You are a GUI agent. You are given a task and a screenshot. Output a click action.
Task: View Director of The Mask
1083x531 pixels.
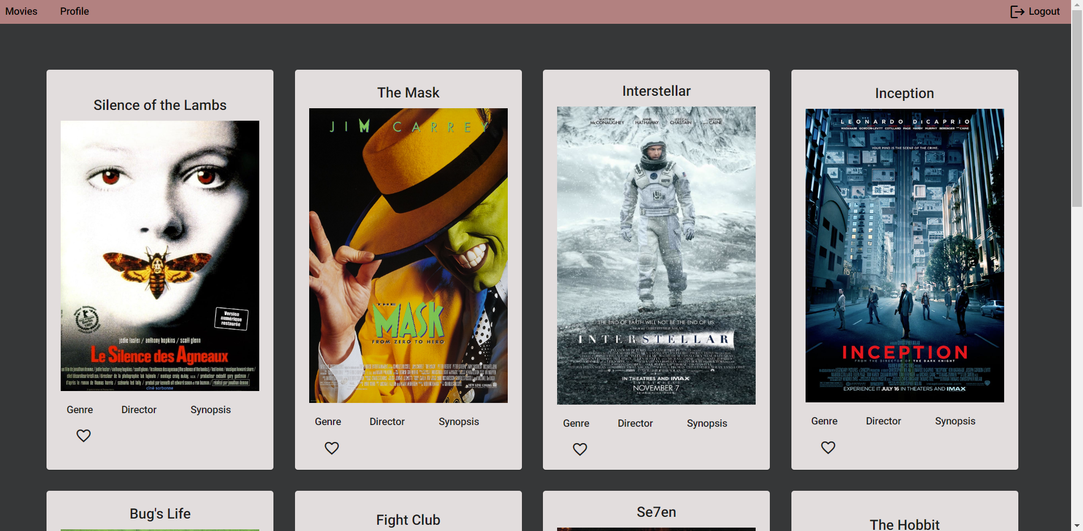click(x=387, y=422)
